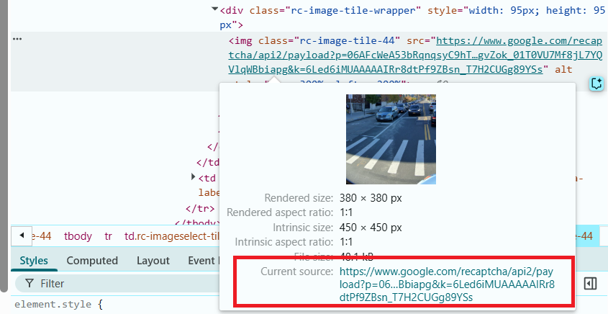The image size is (608, 314).
Task: Click the funnel filter icon in Styles pane
Action: [30, 284]
